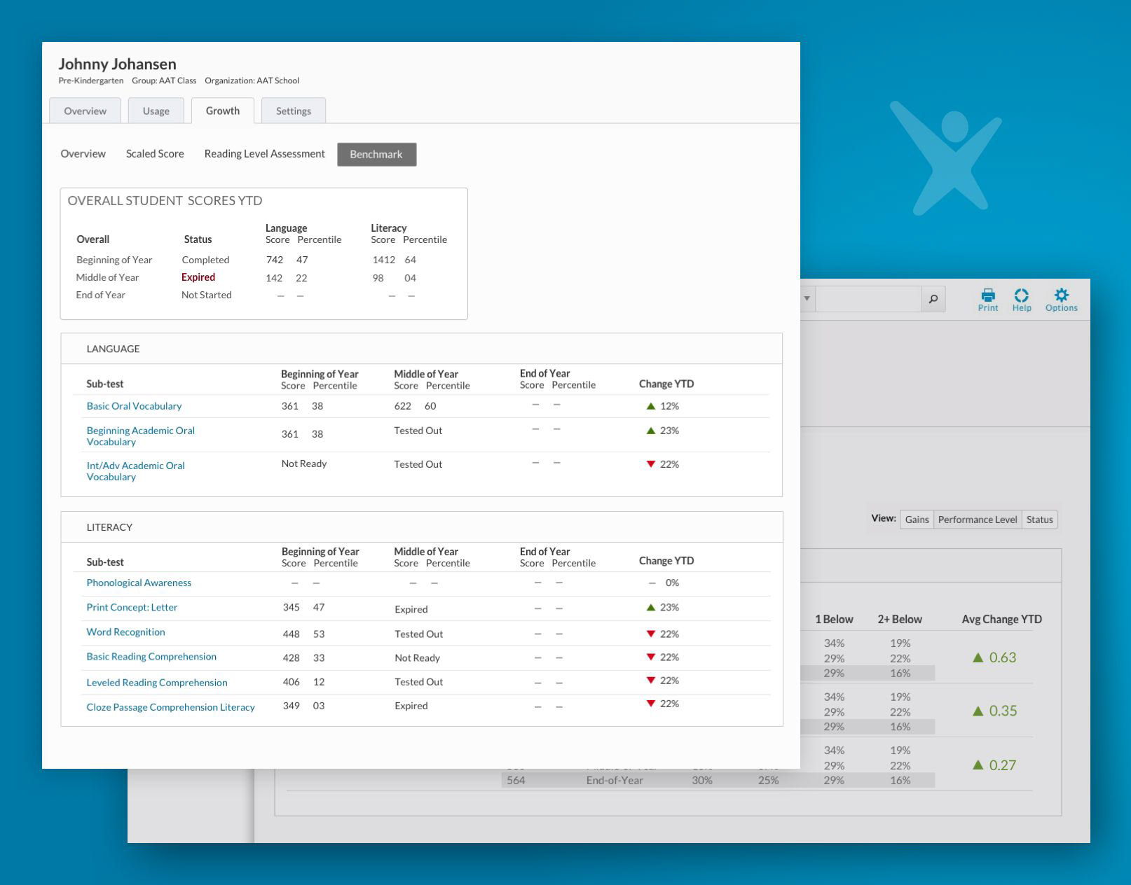Open Beginning Academic Oral Vocabulary link
This screenshot has width=1131, height=885.
[140, 436]
